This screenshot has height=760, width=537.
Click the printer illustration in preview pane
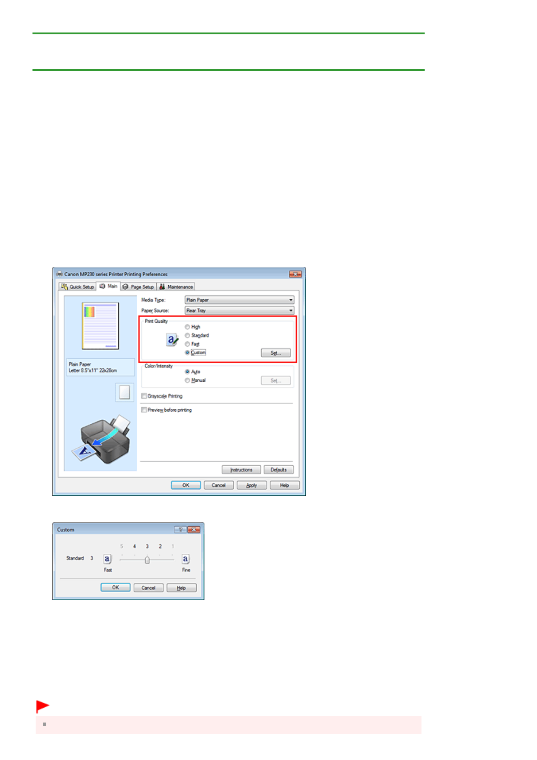(x=103, y=440)
